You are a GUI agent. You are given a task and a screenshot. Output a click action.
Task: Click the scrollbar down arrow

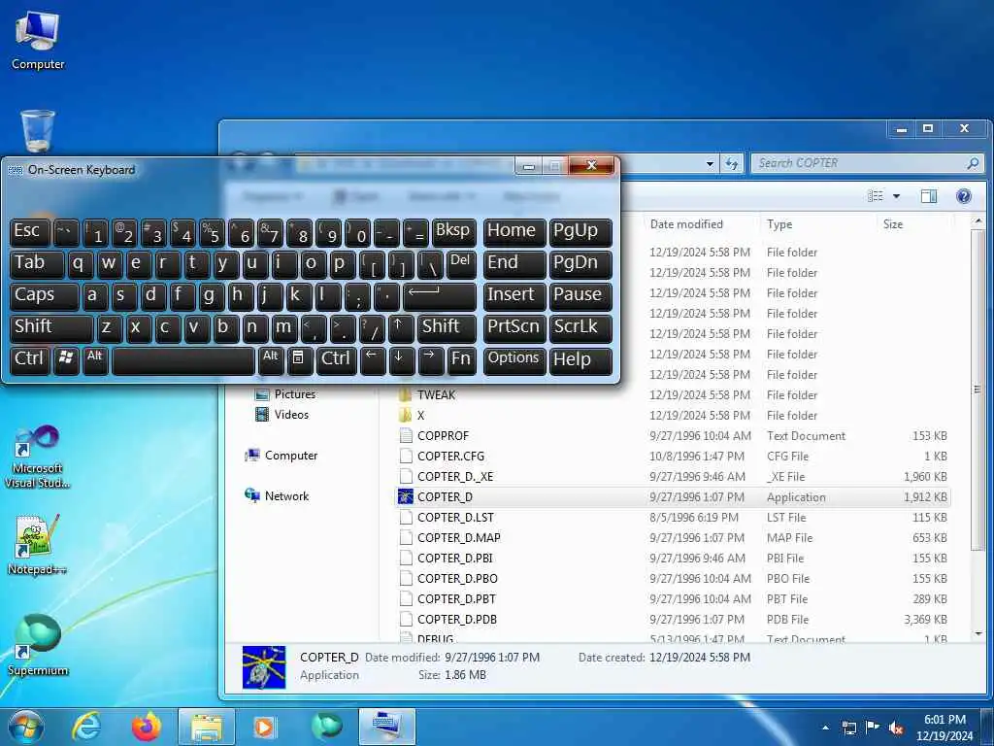point(977,633)
